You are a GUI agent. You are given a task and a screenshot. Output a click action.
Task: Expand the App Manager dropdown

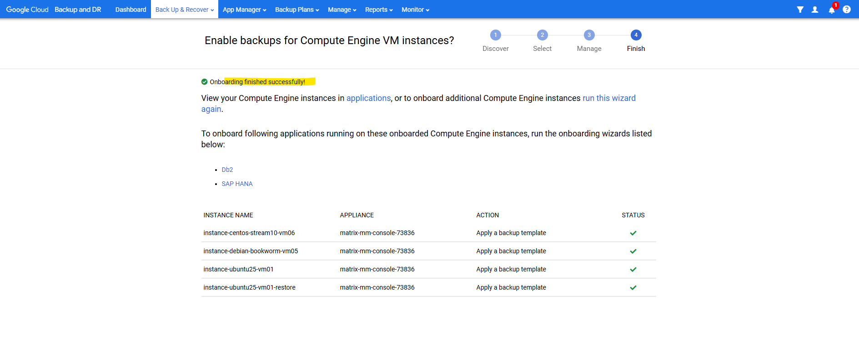click(x=244, y=10)
